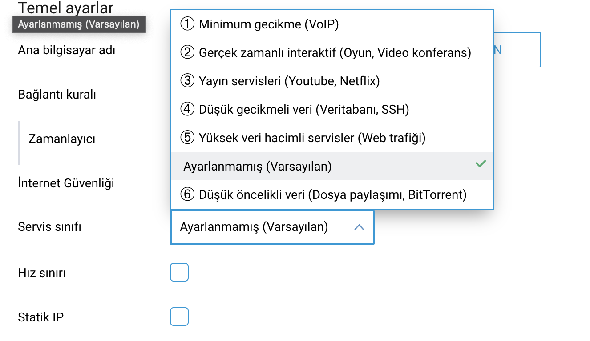590x341 pixels.
Task: Click the circled 5 icon for Web trafiği
Action: coord(187,138)
